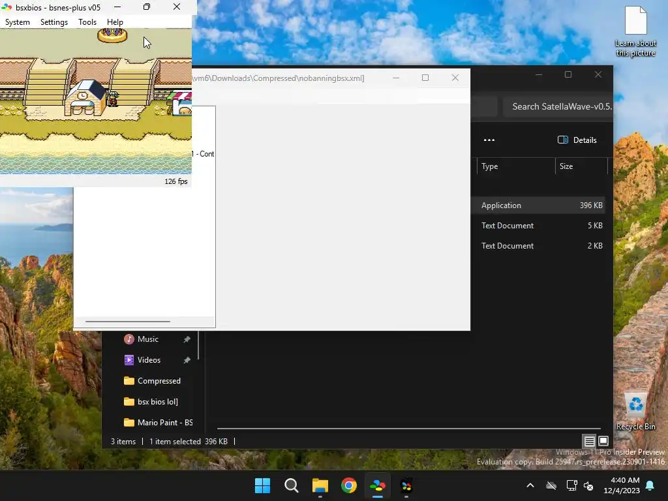This screenshot has width=668, height=501.
Task: Click the '3 items' status text
Action: pos(123,442)
